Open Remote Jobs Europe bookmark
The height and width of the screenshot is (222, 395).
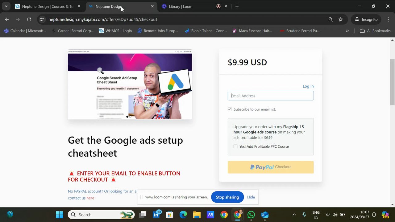pos(158,31)
